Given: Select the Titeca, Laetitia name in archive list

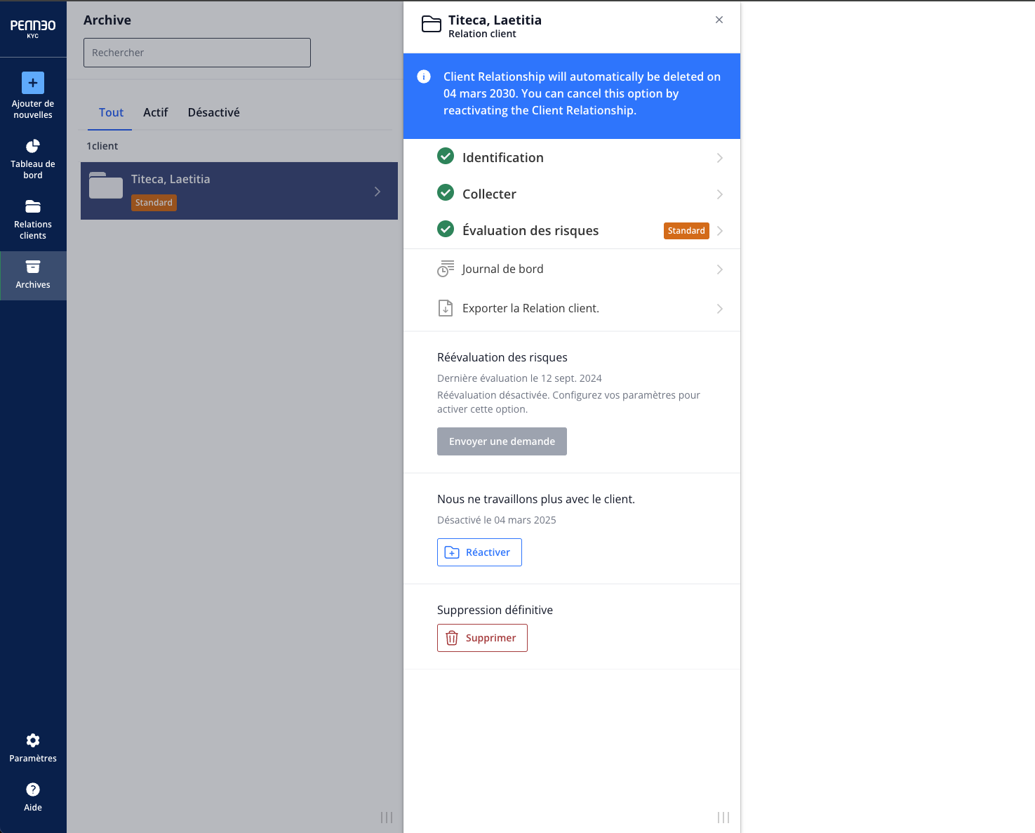Looking at the screenshot, I should pyautogui.click(x=171, y=179).
